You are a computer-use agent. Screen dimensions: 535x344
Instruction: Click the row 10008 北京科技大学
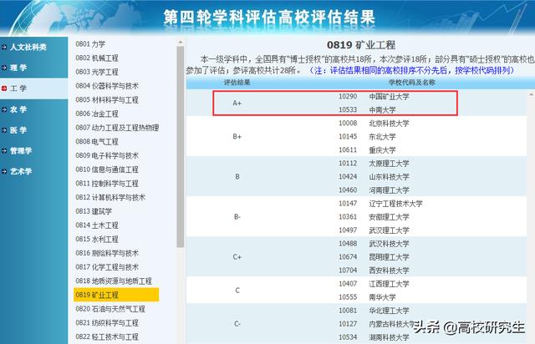click(x=374, y=123)
